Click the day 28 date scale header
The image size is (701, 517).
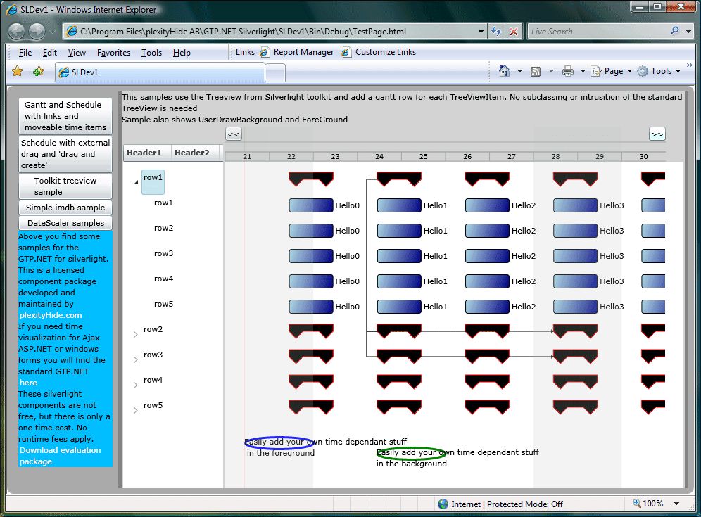(x=555, y=156)
